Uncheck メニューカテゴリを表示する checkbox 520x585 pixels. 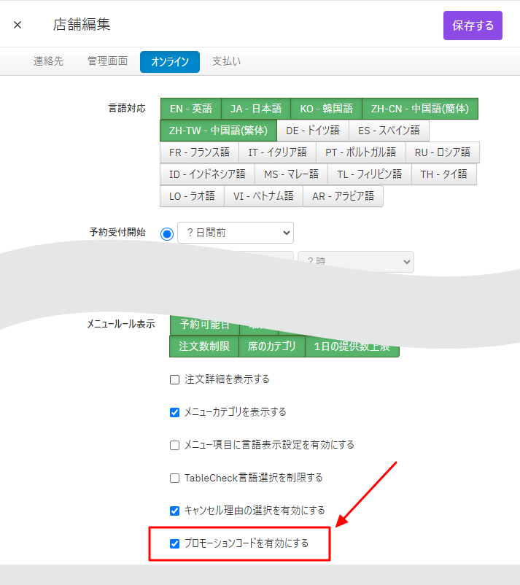(x=174, y=412)
